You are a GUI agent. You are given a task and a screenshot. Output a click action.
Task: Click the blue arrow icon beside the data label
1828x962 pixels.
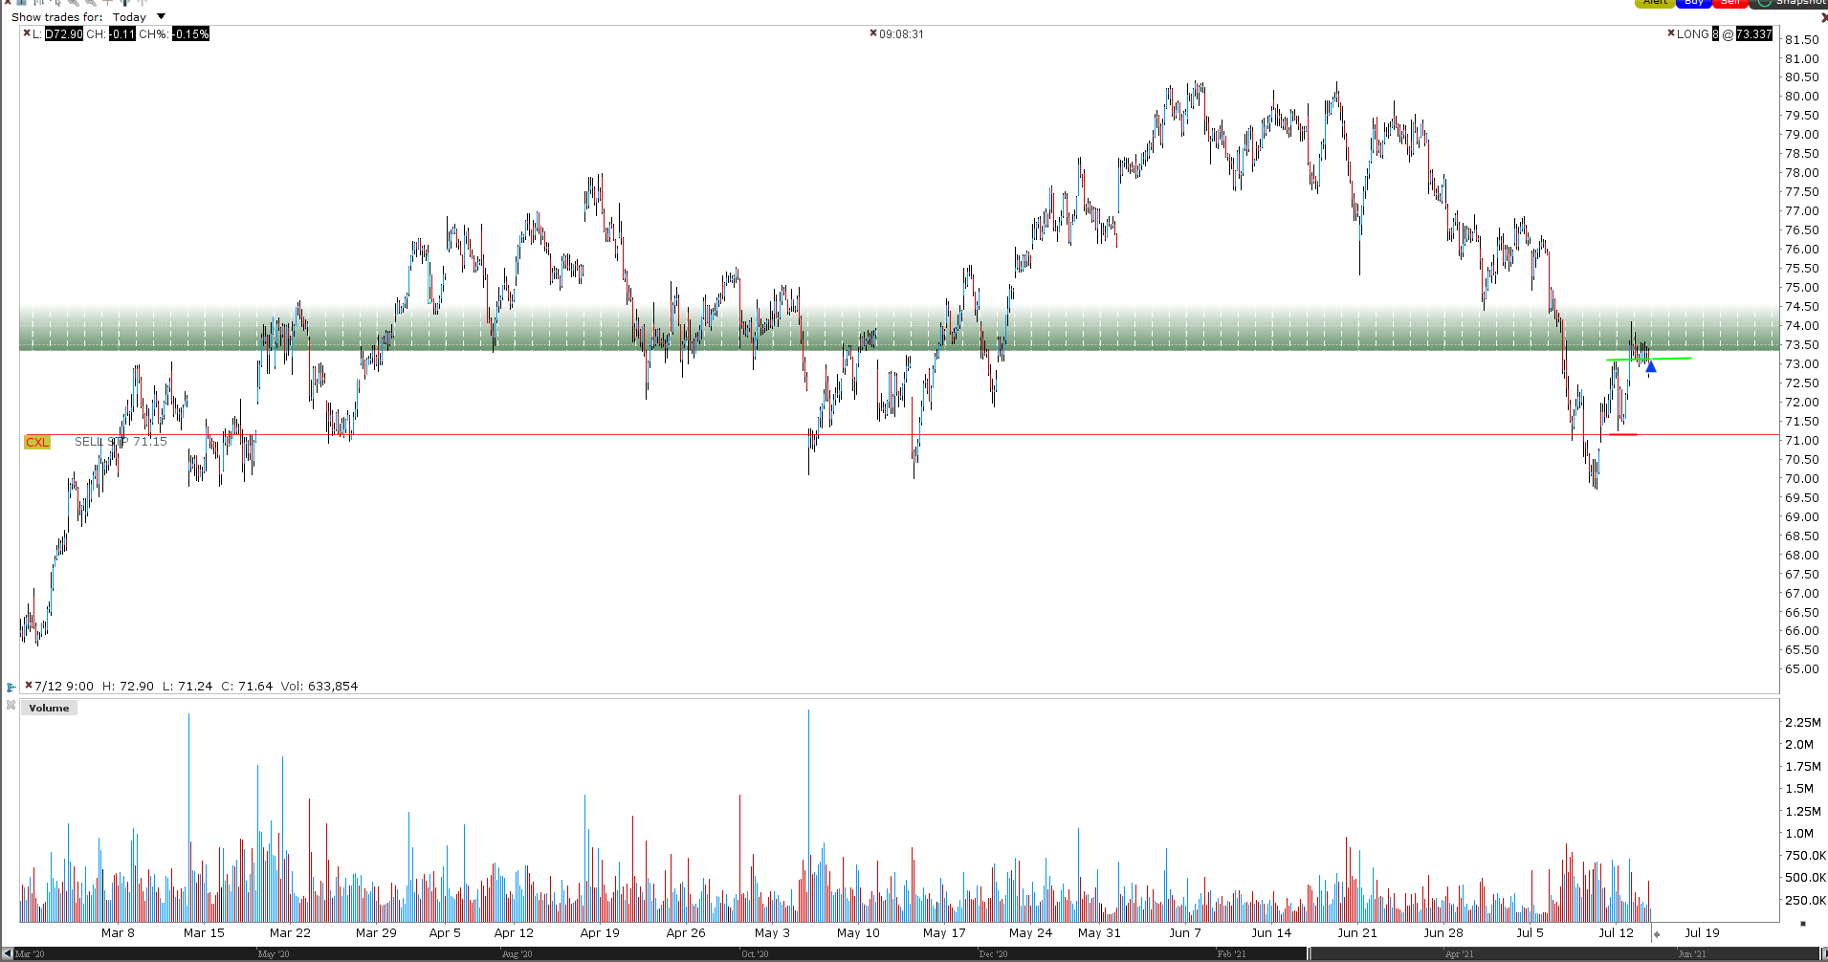click(11, 687)
